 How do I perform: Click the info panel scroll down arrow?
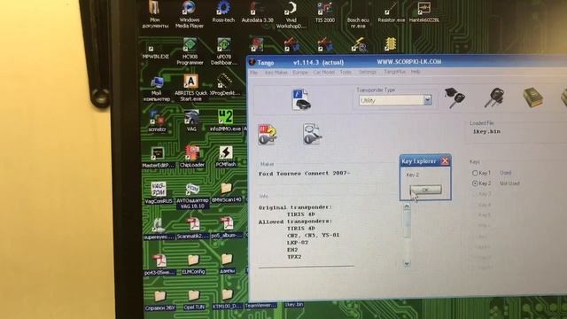(407, 263)
